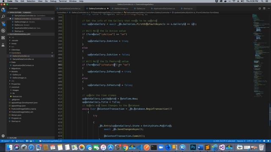Open appsettings.Development.json in explorer
This screenshot has width=271, height=152.
pos(25,103)
